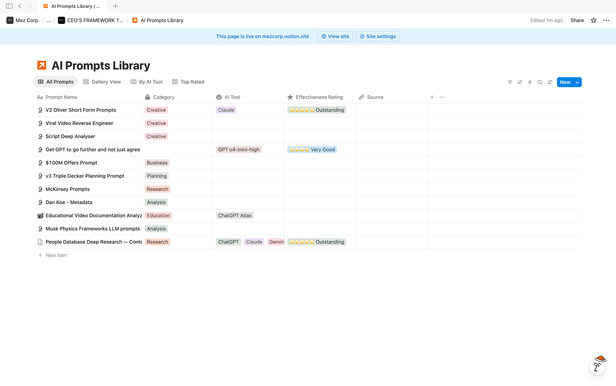Image resolution: width=616 pixels, height=386 pixels.
Task: Click the icon of Educational Video Documentation row
Action: [40, 216]
